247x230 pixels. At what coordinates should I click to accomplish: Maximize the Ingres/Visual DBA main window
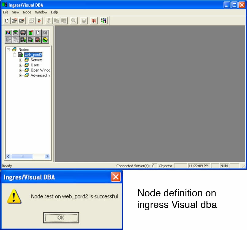click(x=234, y=5)
